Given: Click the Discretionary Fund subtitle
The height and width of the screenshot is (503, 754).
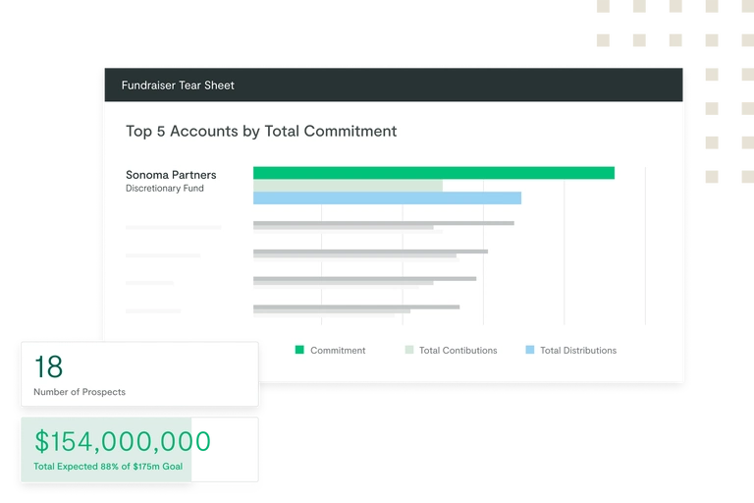Looking at the screenshot, I should (x=165, y=189).
